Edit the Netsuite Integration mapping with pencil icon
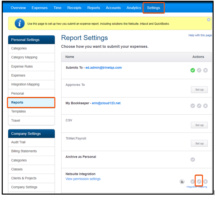The height and width of the screenshot is (197, 215). click(x=199, y=182)
